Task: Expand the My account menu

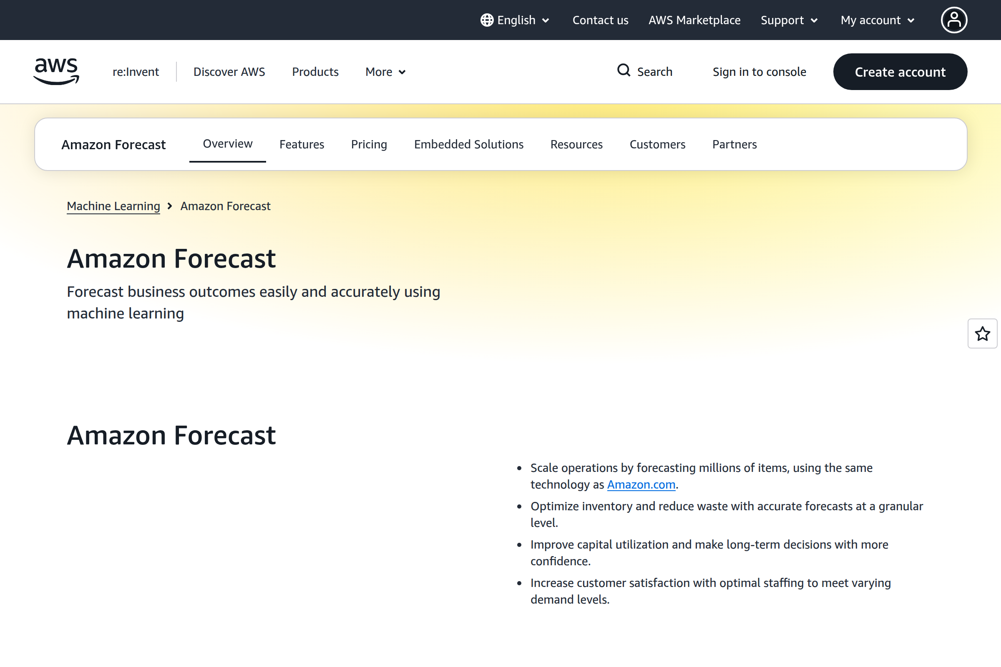Action: 878,20
